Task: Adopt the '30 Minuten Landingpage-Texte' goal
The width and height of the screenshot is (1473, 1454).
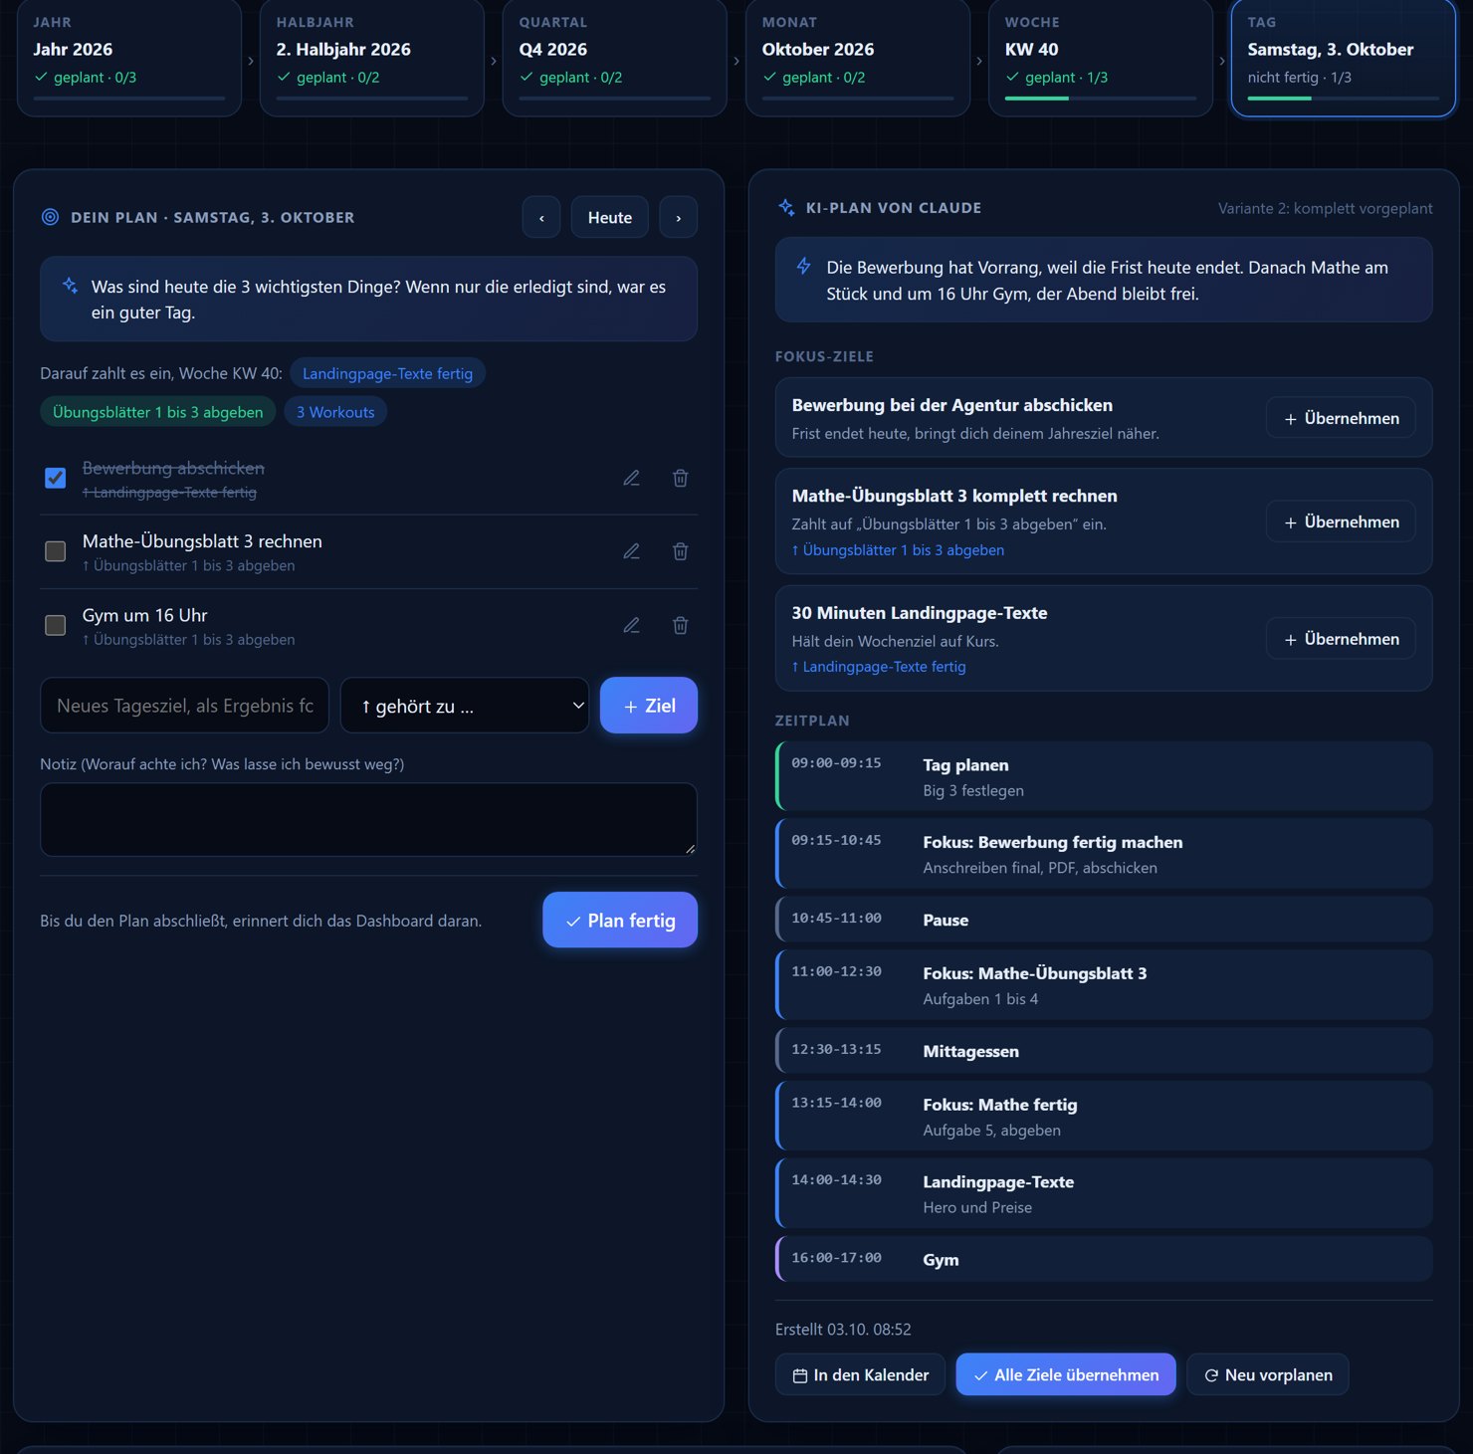Action: (x=1341, y=639)
